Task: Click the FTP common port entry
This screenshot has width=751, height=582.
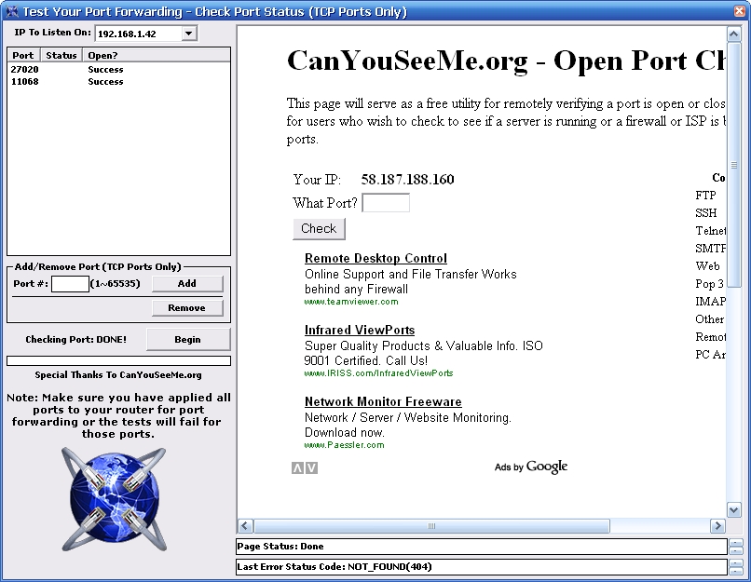Action: coord(705,196)
